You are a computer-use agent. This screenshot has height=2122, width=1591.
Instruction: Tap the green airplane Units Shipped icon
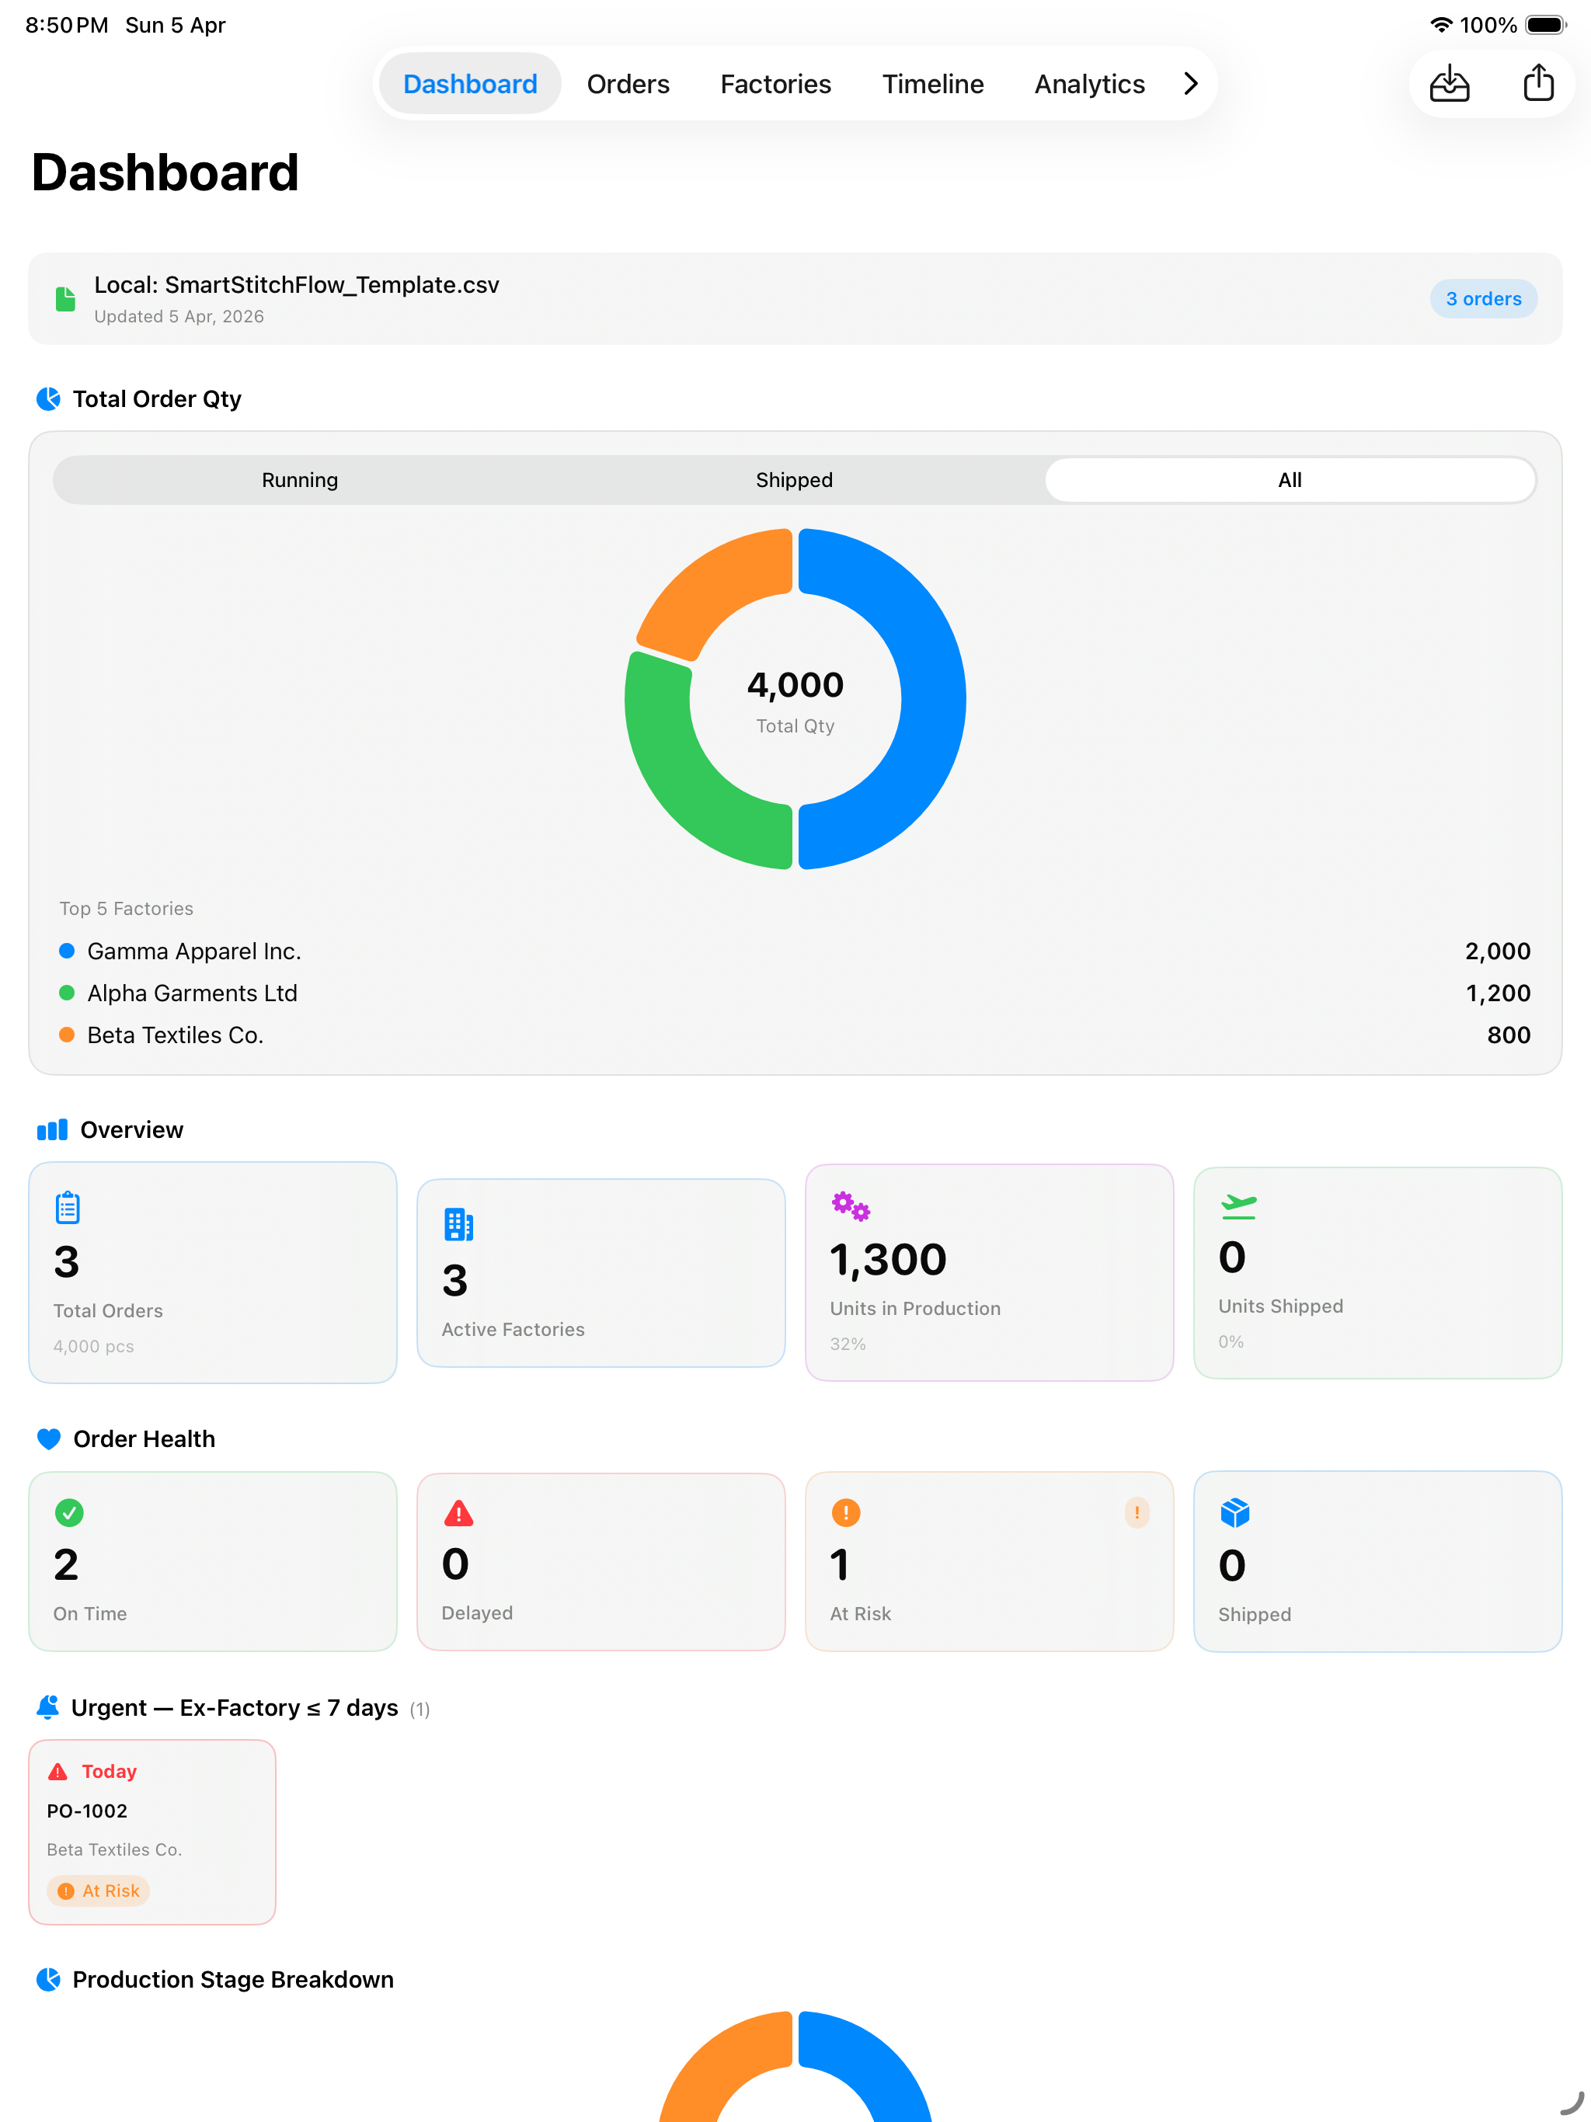click(x=1239, y=1205)
